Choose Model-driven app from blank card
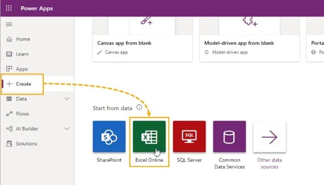Image resolution: width=324 pixels, height=185 pixels. click(x=249, y=39)
